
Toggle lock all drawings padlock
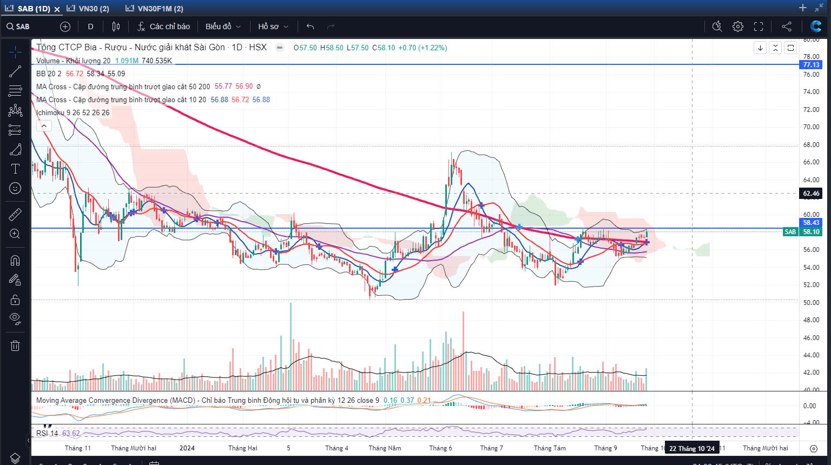tap(15, 300)
